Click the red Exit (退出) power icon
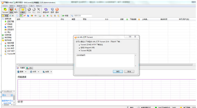 click(57, 11)
